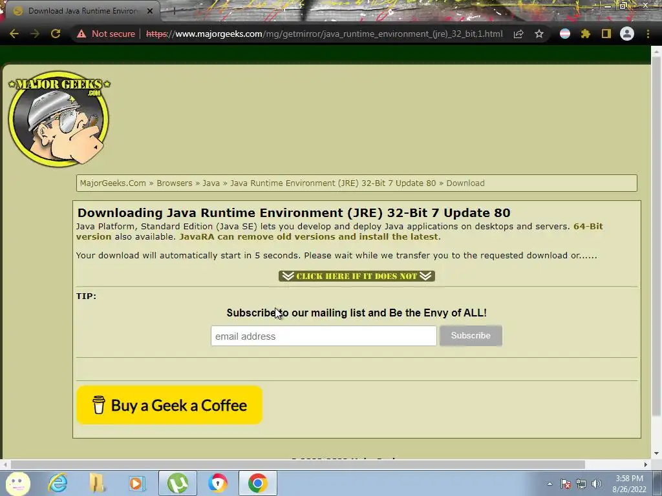Open the Windows Start button
Image resolution: width=662 pixels, height=496 pixels.
[17, 483]
